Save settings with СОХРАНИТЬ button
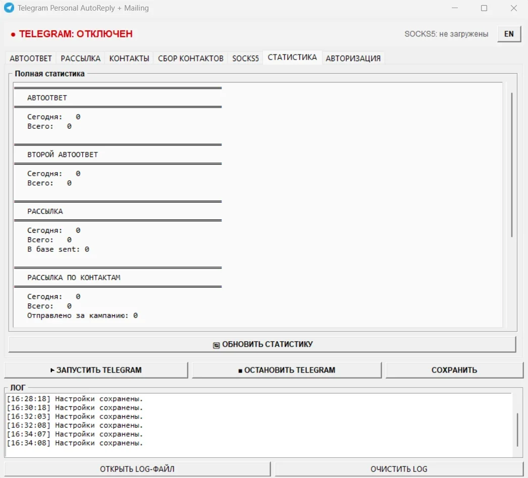Viewport: 528px width, 478px height. pos(454,370)
